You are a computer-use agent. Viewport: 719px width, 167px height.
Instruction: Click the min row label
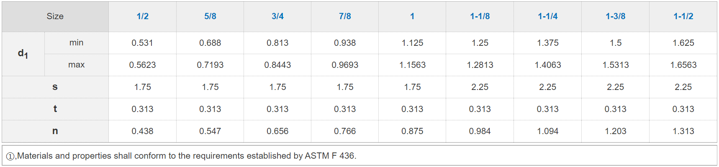coord(76,42)
